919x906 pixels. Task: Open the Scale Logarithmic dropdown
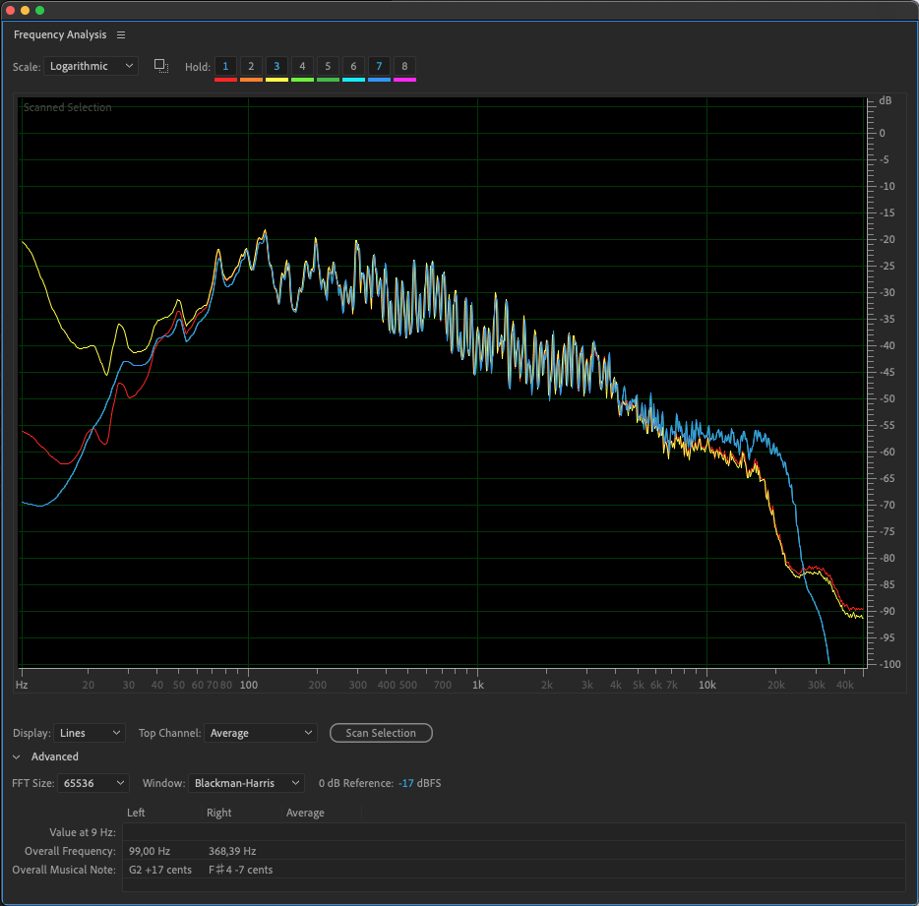pos(91,66)
